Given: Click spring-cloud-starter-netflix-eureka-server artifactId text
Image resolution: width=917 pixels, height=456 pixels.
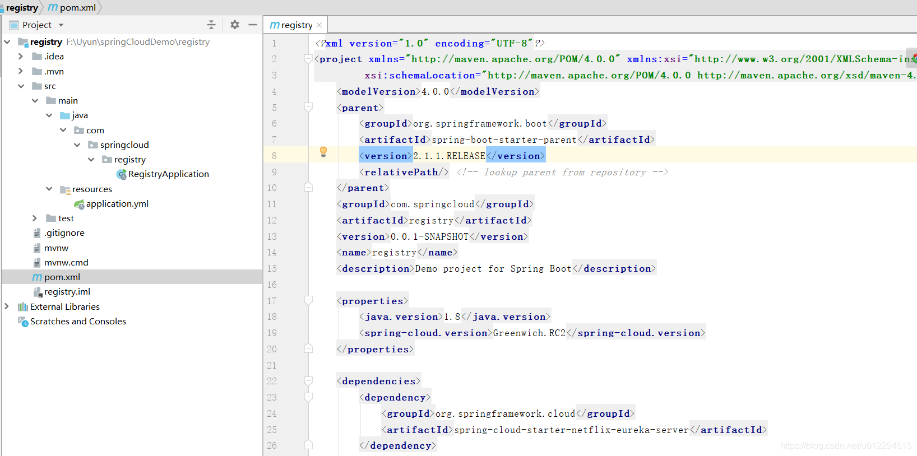Looking at the screenshot, I should pyautogui.click(x=571, y=430).
